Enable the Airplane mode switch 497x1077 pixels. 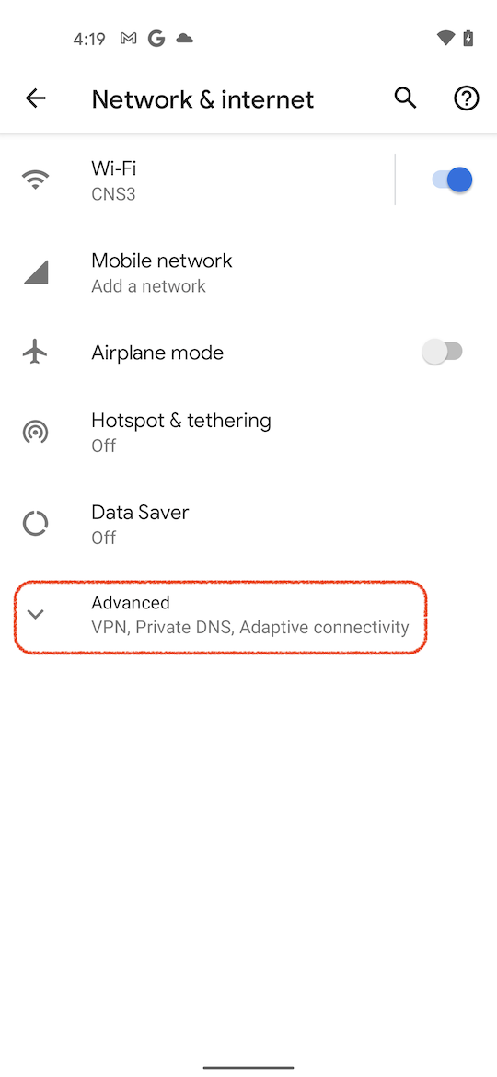442,353
